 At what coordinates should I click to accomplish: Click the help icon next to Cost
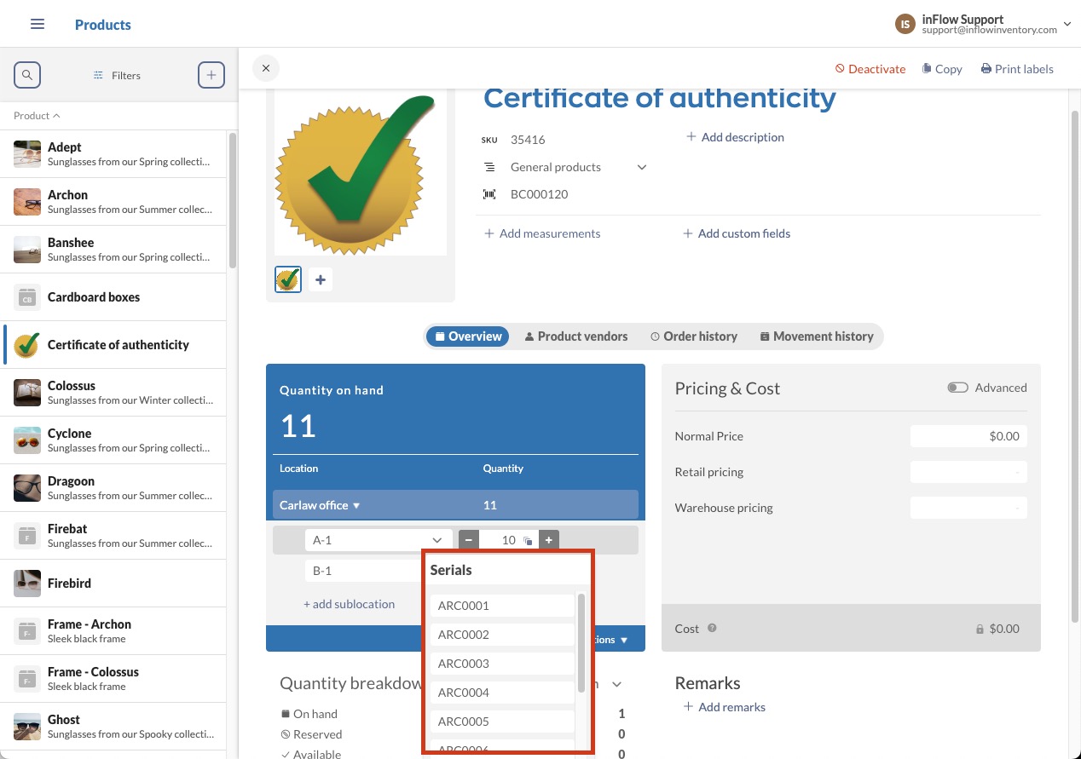(x=713, y=629)
